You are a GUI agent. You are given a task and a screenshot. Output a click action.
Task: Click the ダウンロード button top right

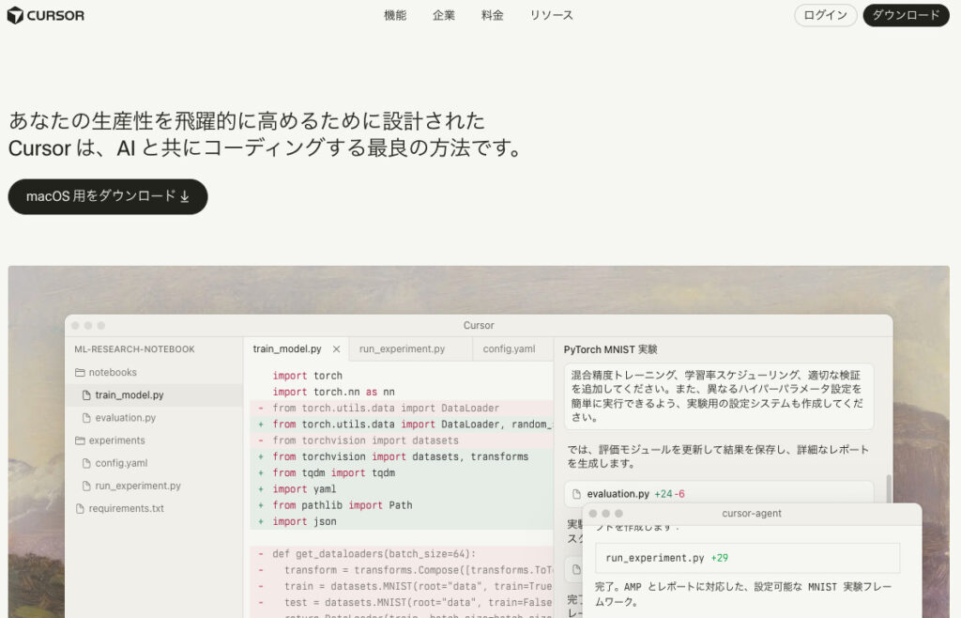(x=905, y=15)
